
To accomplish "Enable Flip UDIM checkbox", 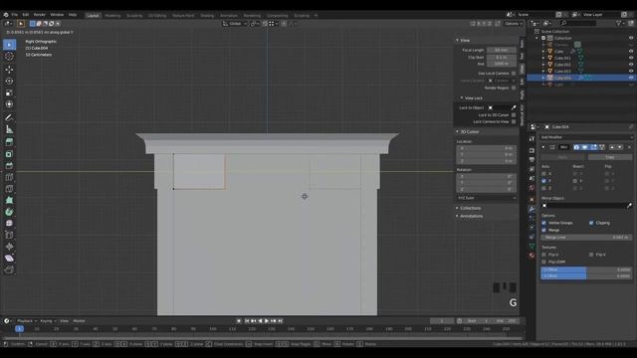I will 543,262.
